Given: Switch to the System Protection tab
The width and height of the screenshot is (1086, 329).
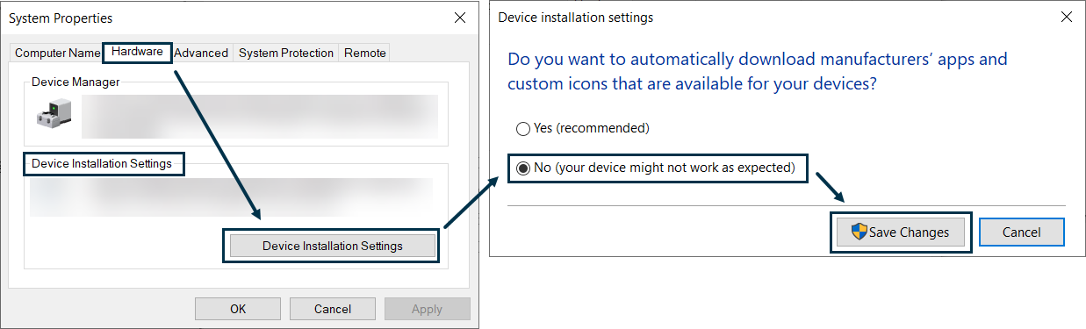Looking at the screenshot, I should point(286,53).
